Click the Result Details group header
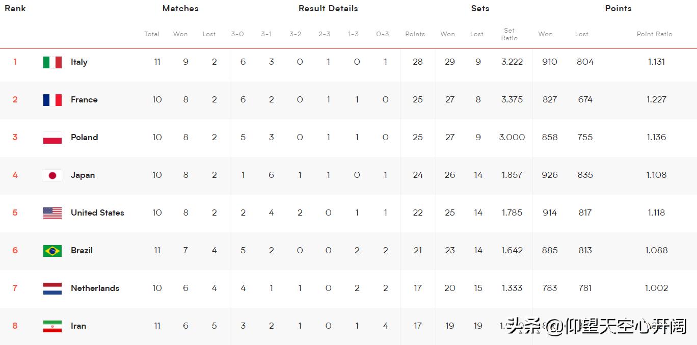Viewport: 697px width, 345px height. 328,9
